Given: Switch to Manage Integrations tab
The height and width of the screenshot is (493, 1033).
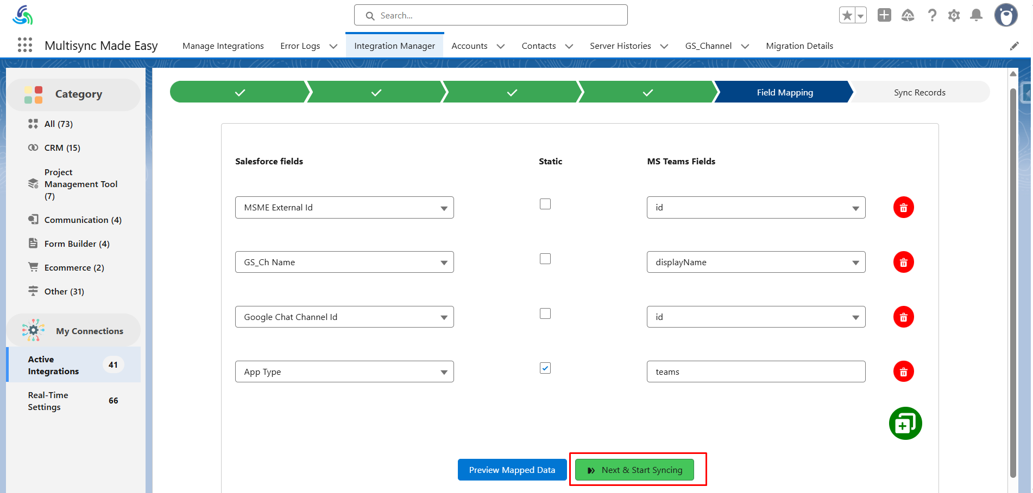Looking at the screenshot, I should point(223,46).
